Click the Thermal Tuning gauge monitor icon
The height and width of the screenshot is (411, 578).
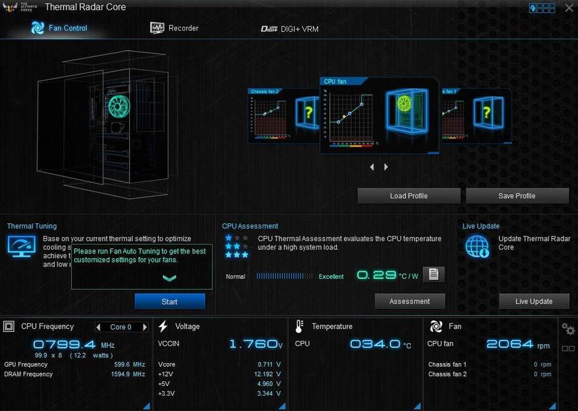click(x=22, y=247)
